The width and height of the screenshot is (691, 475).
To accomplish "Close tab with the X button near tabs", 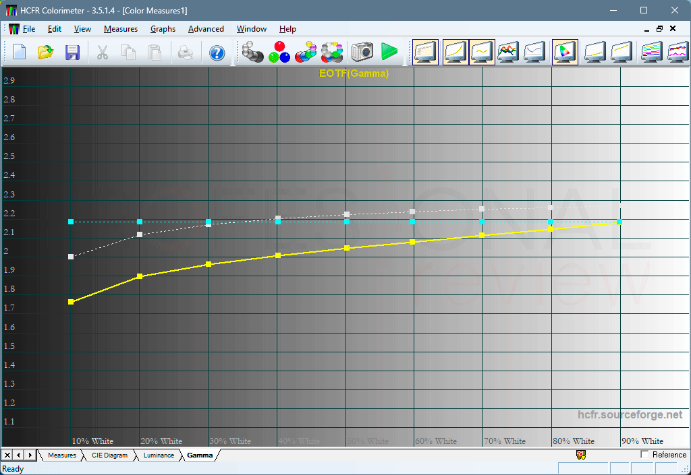I will click(7, 455).
